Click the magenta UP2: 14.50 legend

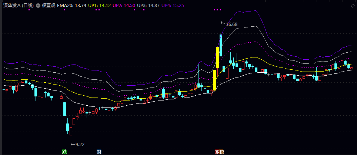click(124, 6)
